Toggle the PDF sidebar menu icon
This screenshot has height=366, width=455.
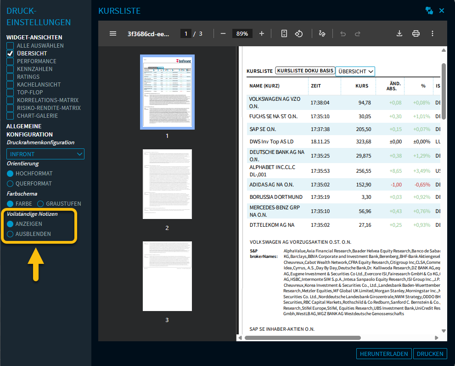point(113,33)
